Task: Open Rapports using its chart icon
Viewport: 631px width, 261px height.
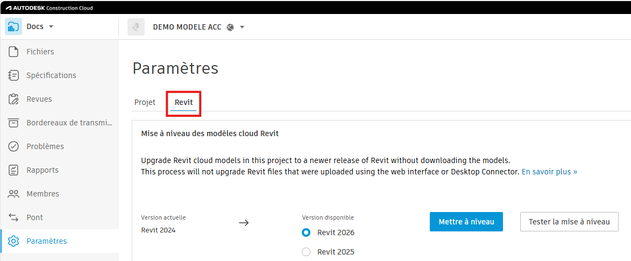Action: 14,170
